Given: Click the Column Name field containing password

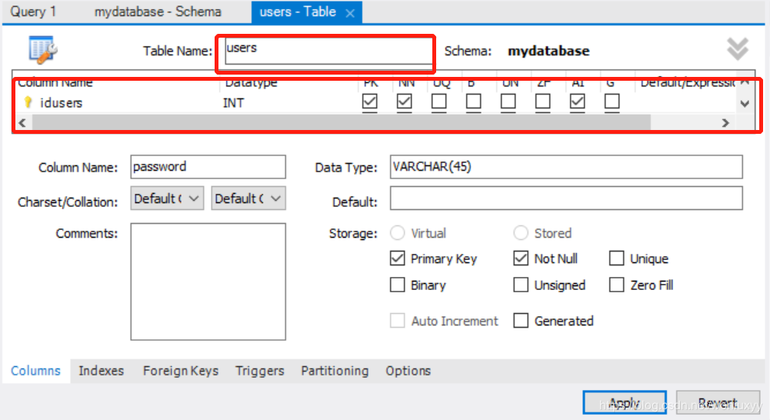Looking at the screenshot, I should click(208, 167).
